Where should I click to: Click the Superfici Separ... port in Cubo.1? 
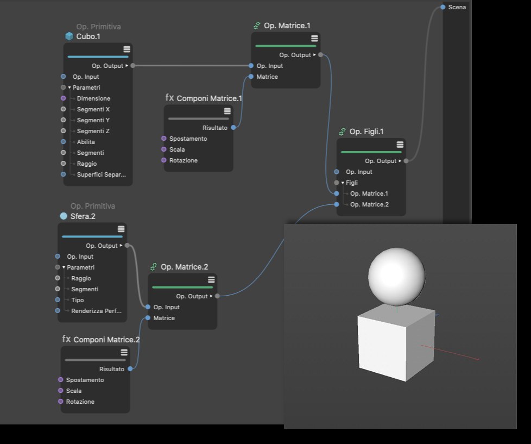[64, 174]
